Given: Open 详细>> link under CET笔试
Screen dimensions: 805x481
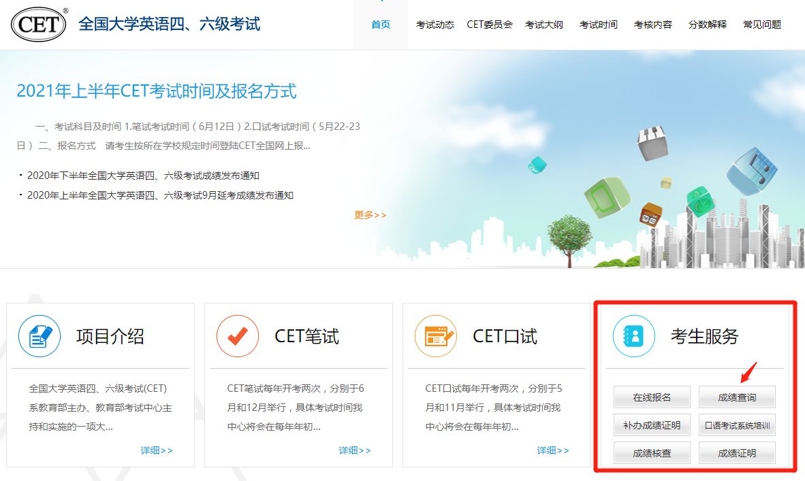Looking at the screenshot, I should click(x=355, y=450).
